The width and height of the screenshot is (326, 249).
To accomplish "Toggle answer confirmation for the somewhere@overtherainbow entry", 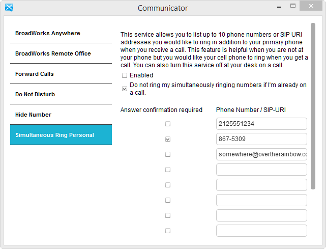I will pyautogui.click(x=168, y=154).
